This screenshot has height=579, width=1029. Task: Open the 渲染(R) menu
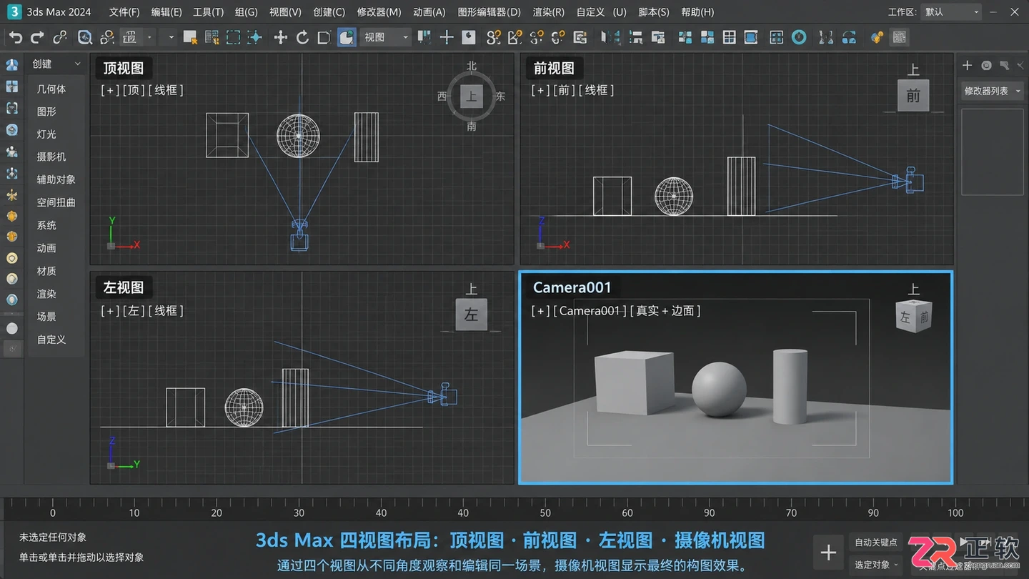point(548,12)
